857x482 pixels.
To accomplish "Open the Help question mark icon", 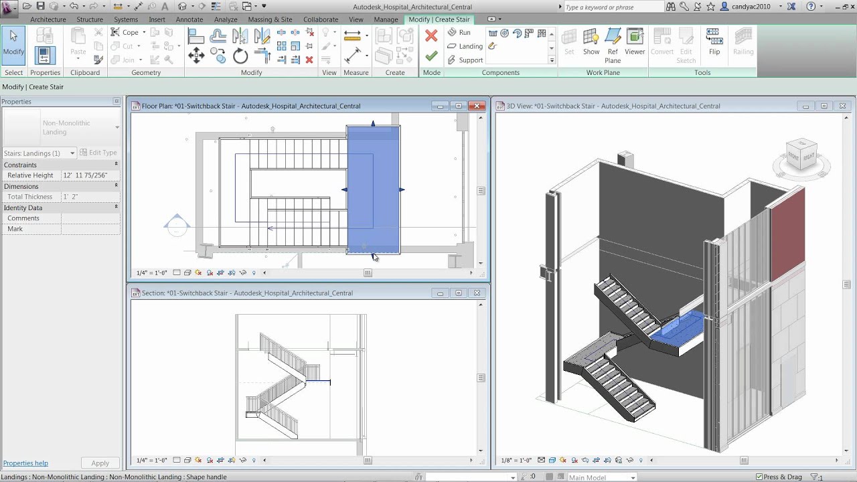I will coord(811,7).
